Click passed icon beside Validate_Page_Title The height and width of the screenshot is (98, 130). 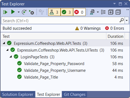pyautogui.click(x=19, y=77)
